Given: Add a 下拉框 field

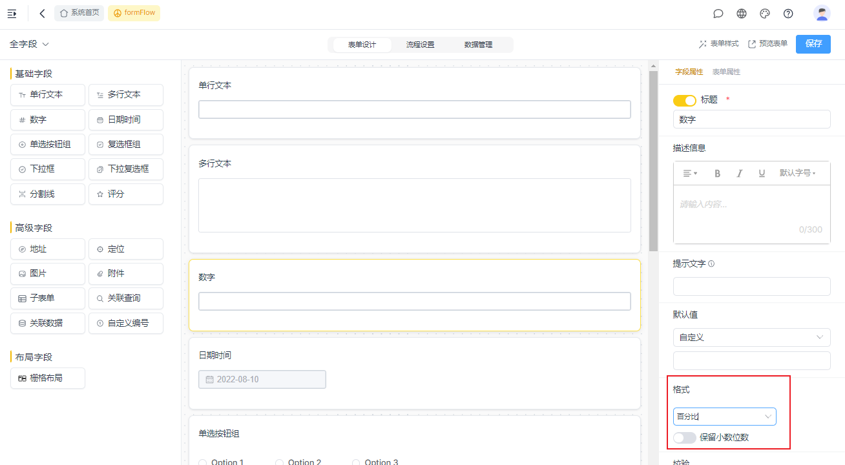Looking at the screenshot, I should pos(48,169).
